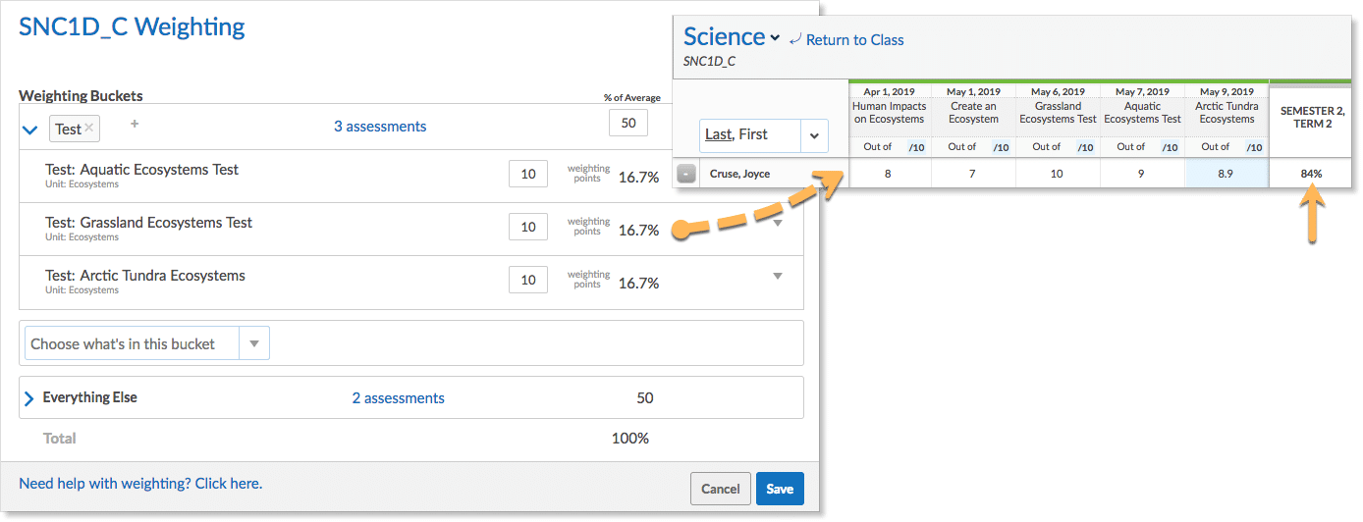Open the 2 assessments link
This screenshot has width=1363, height=522.
(398, 398)
